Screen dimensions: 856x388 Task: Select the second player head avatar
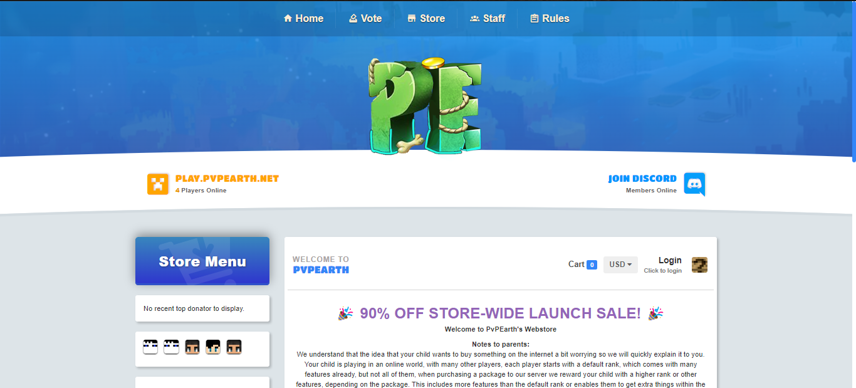tap(171, 347)
